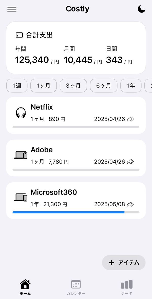Tap the Netflix renewal arrow icon
The image size is (152, 299).
[x=130, y=119]
